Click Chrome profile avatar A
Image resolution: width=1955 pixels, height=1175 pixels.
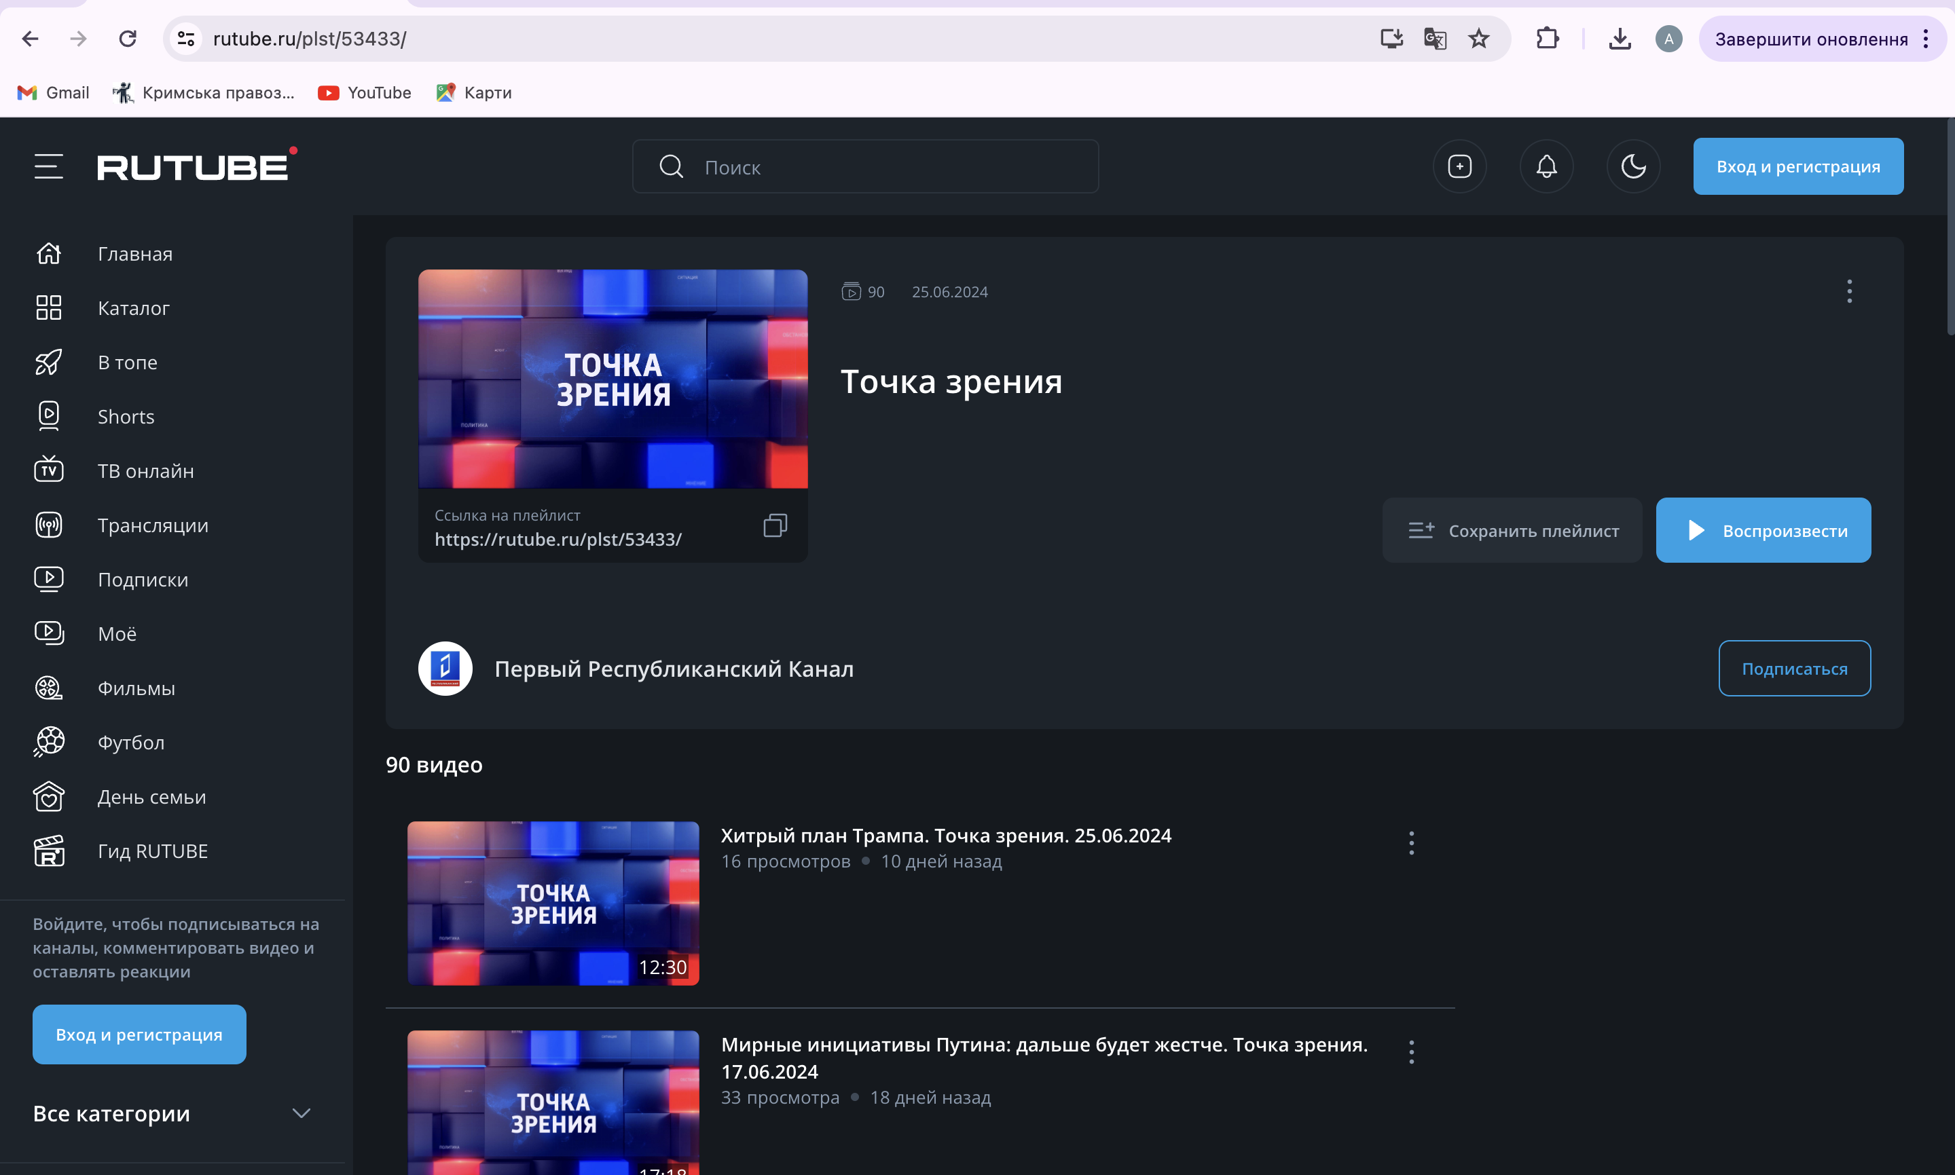point(1668,39)
